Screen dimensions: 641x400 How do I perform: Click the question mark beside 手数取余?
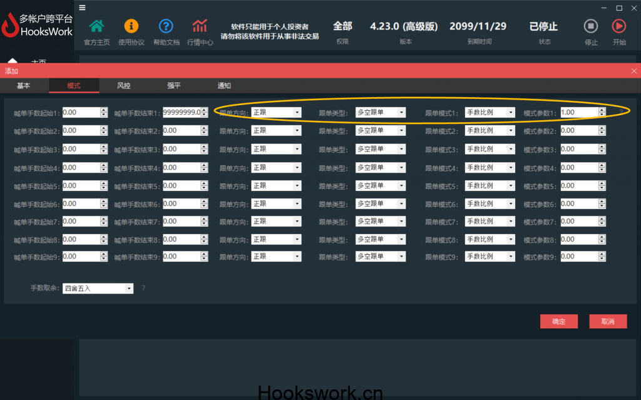143,288
